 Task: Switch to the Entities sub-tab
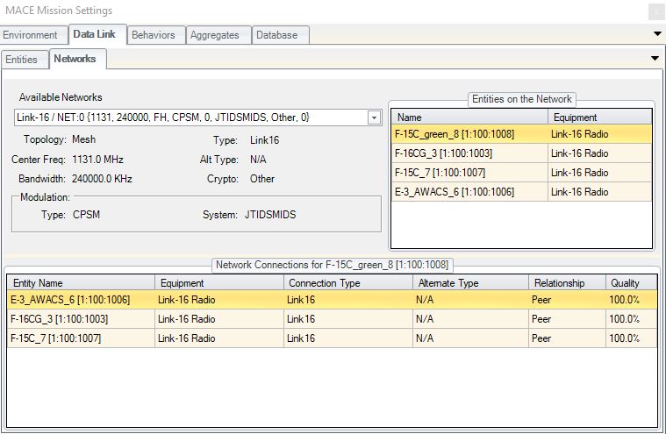coord(22,60)
